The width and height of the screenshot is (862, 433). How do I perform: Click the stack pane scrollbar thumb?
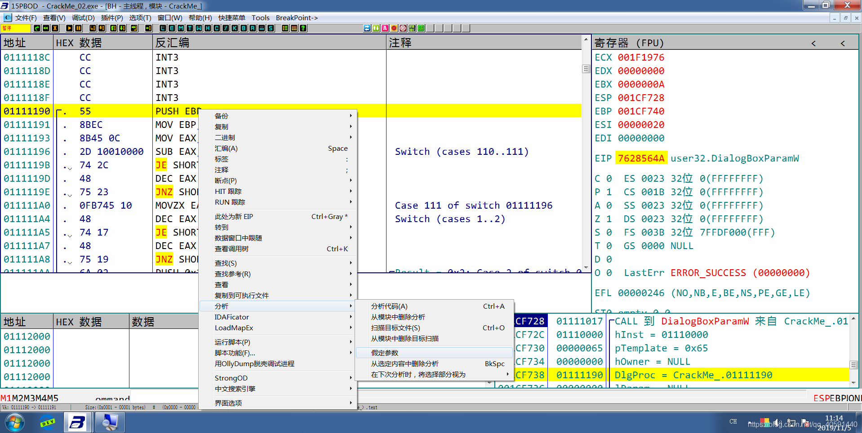point(853,364)
